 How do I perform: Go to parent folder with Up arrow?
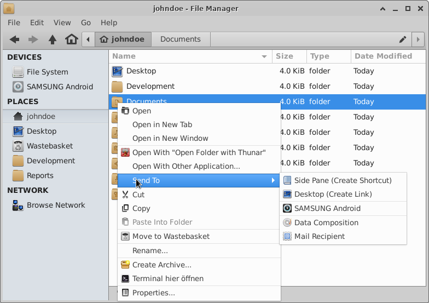pyautogui.click(x=53, y=39)
